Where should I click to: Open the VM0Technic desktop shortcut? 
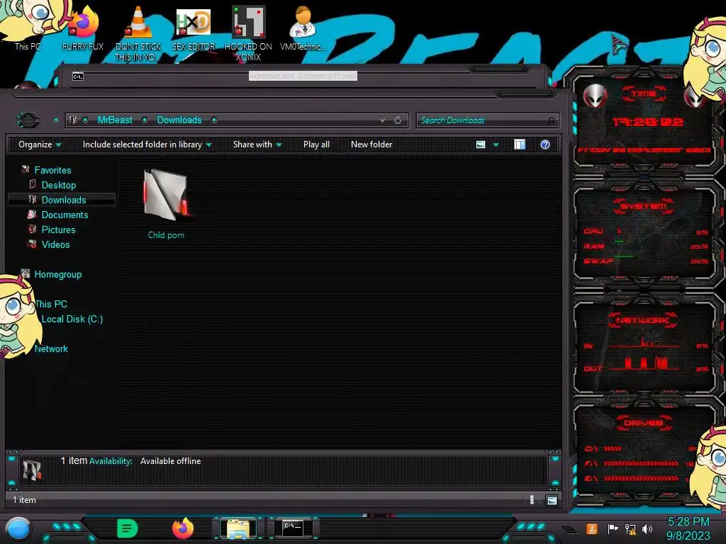(x=303, y=28)
